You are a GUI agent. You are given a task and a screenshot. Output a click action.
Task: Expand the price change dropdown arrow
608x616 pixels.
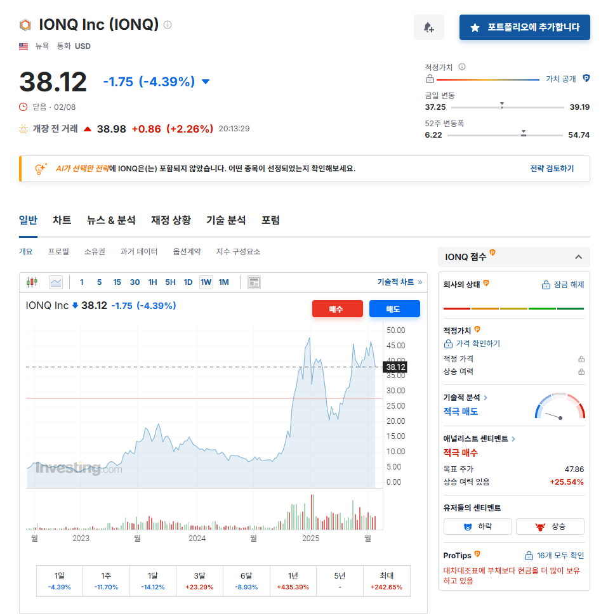[206, 82]
